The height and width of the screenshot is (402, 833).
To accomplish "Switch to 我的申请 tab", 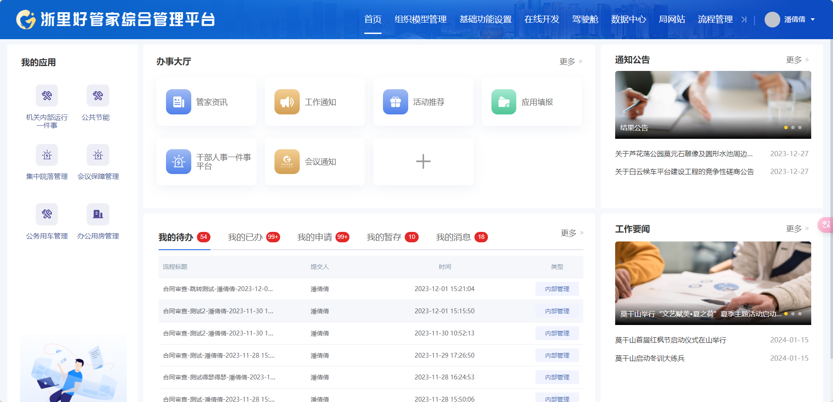I will [315, 237].
